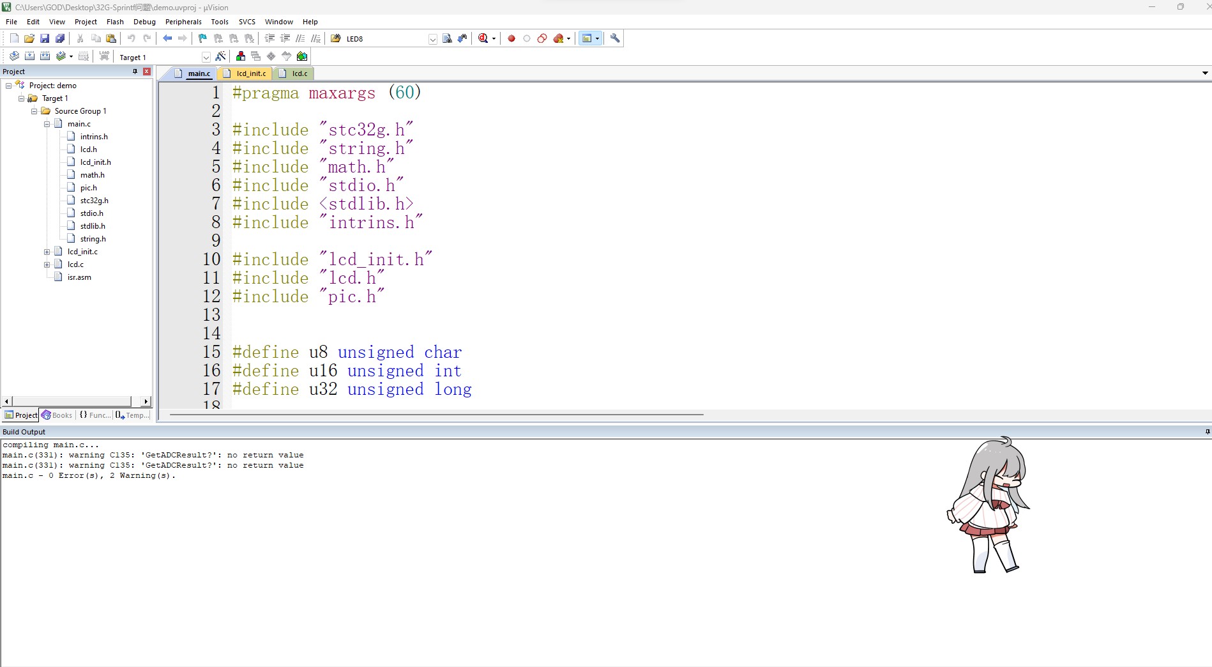Viewport: 1212px width, 667px height.
Task: Collapse Source Group 1 node
Action: 34,111
